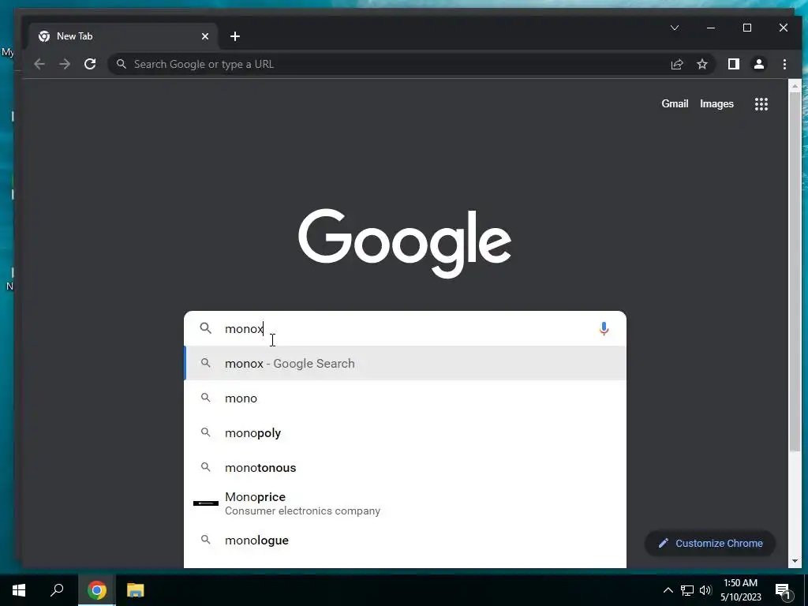Open Chrome three-dot menu
The width and height of the screenshot is (808, 606).
[x=784, y=64]
